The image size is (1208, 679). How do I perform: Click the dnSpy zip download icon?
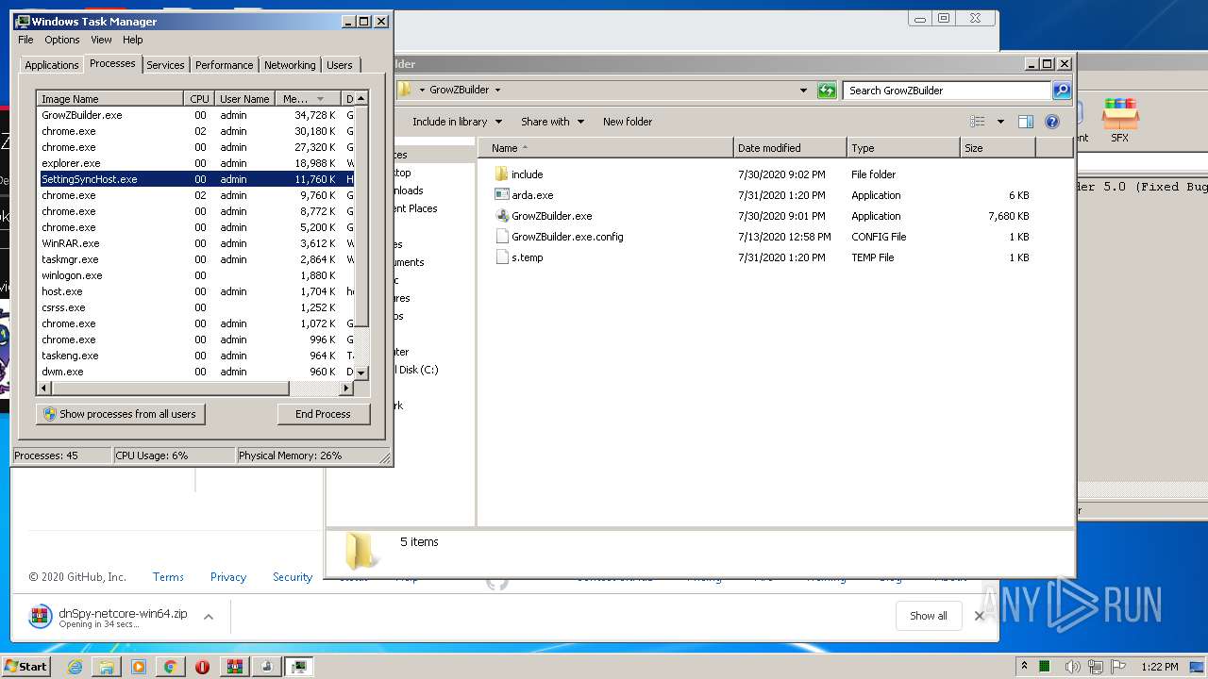coord(40,617)
